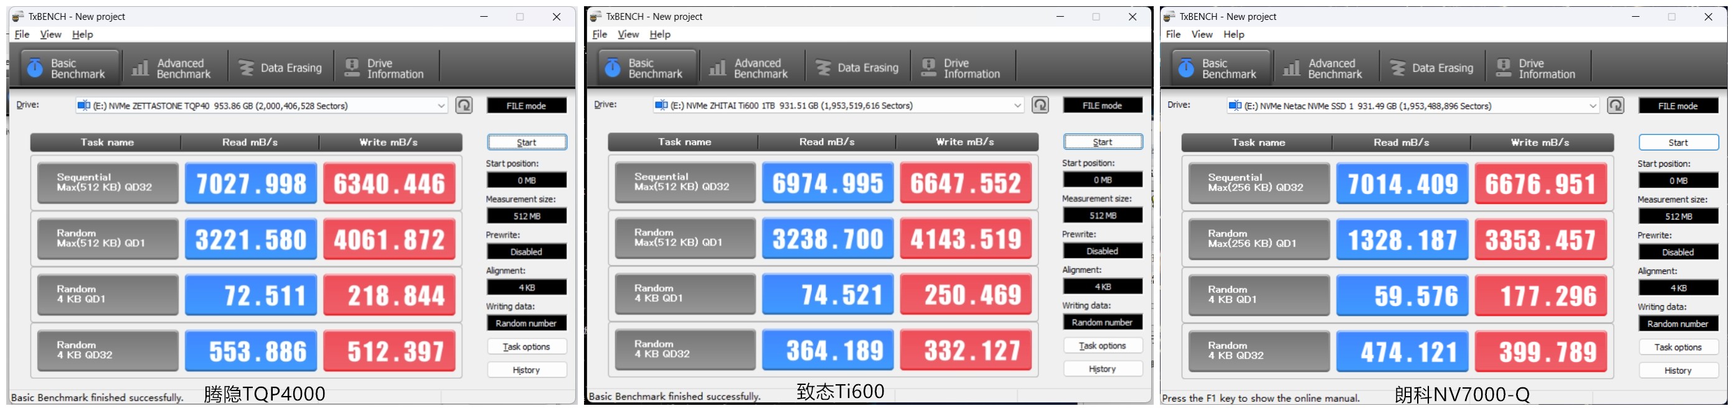Open the File menu in the ZETTASTONE window
This screenshot has width=1734, height=411.
[22, 34]
